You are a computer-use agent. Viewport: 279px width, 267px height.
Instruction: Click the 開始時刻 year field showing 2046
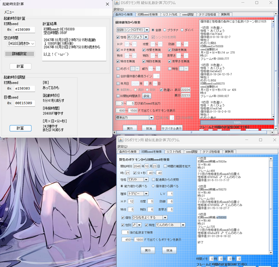(x=137, y=166)
